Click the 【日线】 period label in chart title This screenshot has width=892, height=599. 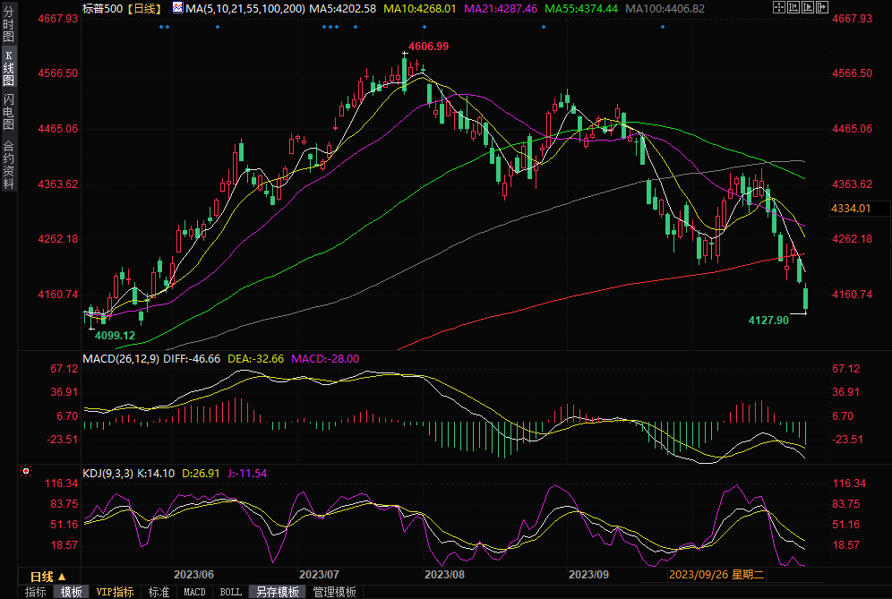click(142, 8)
